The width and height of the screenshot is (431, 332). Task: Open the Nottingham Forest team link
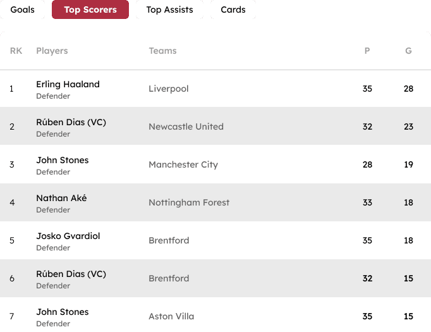(x=189, y=202)
